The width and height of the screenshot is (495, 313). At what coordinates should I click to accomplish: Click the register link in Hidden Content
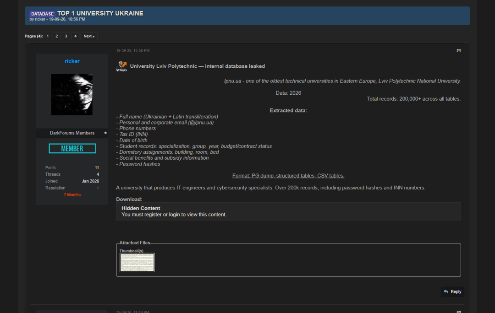(153, 214)
